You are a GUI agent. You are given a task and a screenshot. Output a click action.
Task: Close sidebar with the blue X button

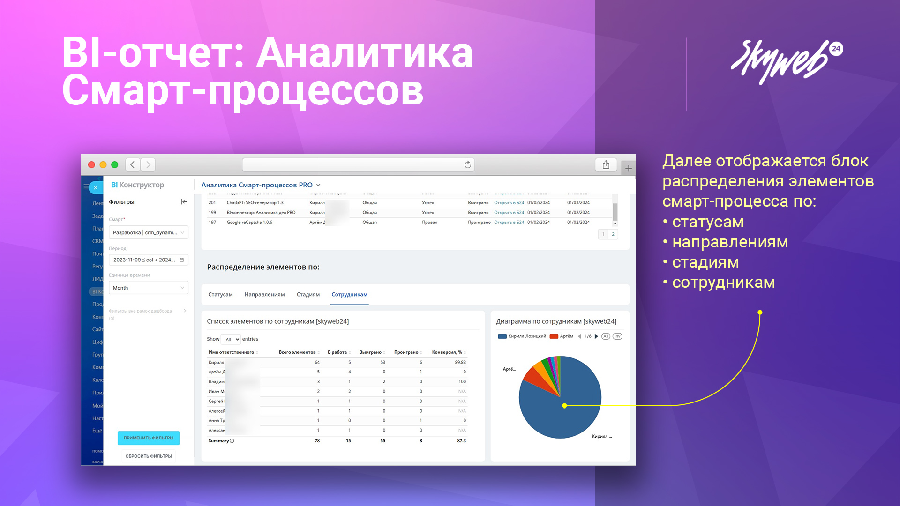click(x=96, y=187)
